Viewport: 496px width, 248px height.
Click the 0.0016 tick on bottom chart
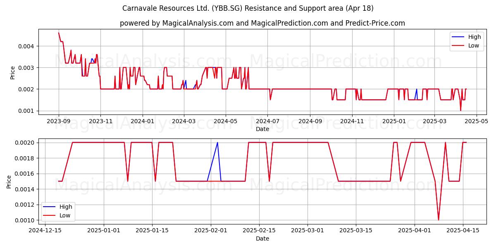(x=25, y=174)
